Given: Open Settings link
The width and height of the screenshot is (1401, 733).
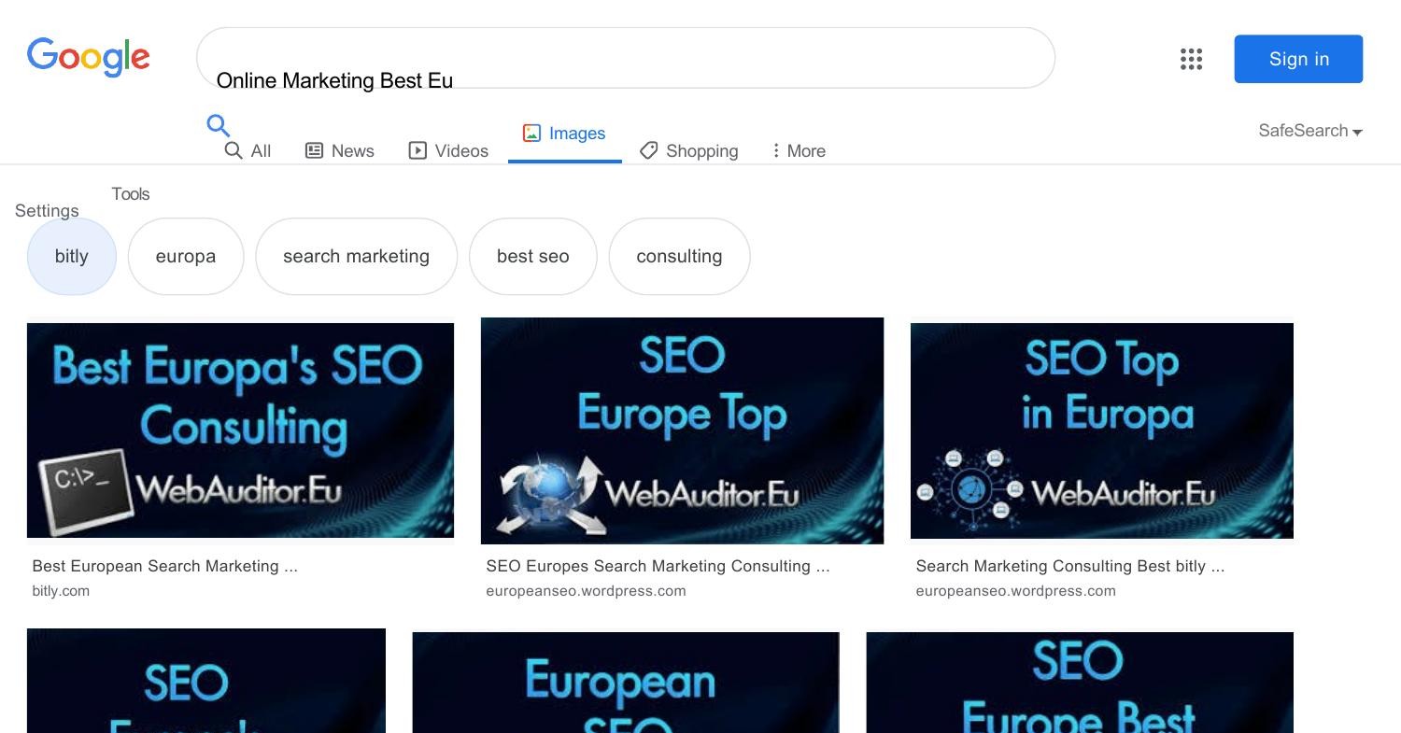Looking at the screenshot, I should [47, 211].
